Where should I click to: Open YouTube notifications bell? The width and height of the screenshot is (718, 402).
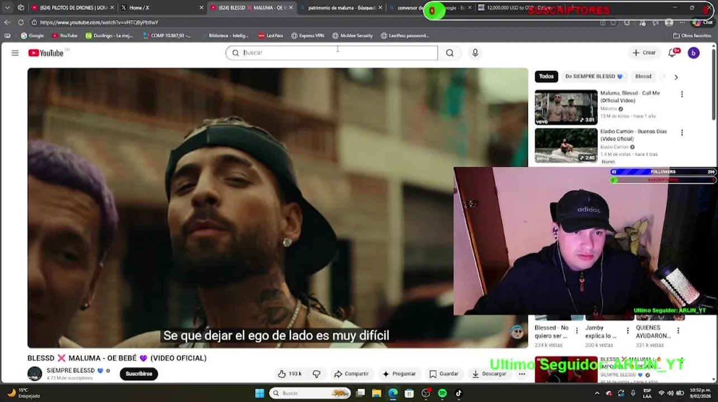point(673,52)
